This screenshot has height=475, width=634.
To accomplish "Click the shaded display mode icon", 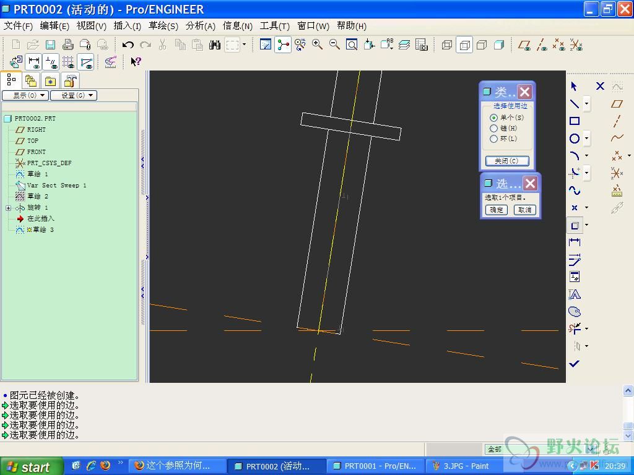I will coord(499,45).
